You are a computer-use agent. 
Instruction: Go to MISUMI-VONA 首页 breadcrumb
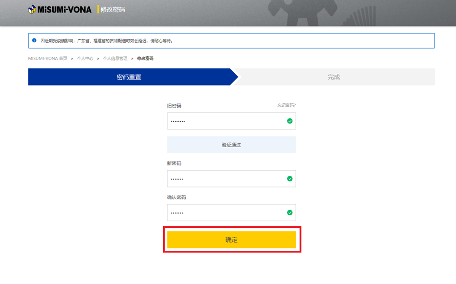(x=48, y=59)
